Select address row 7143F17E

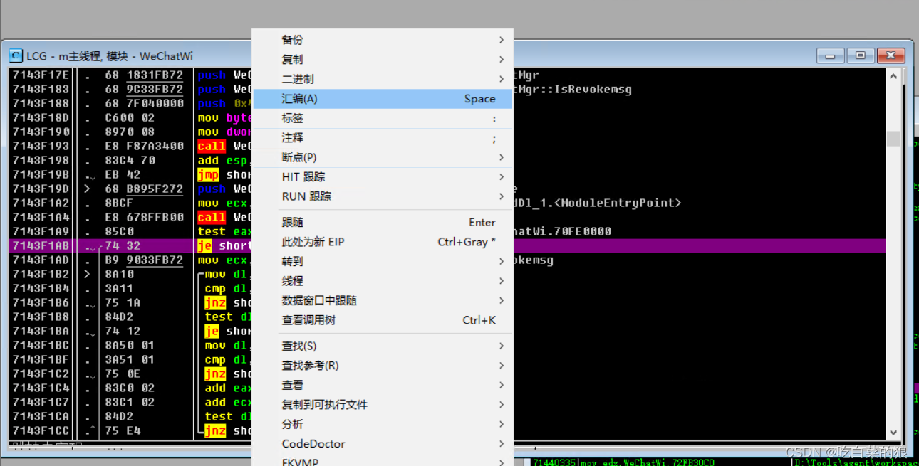click(41, 75)
